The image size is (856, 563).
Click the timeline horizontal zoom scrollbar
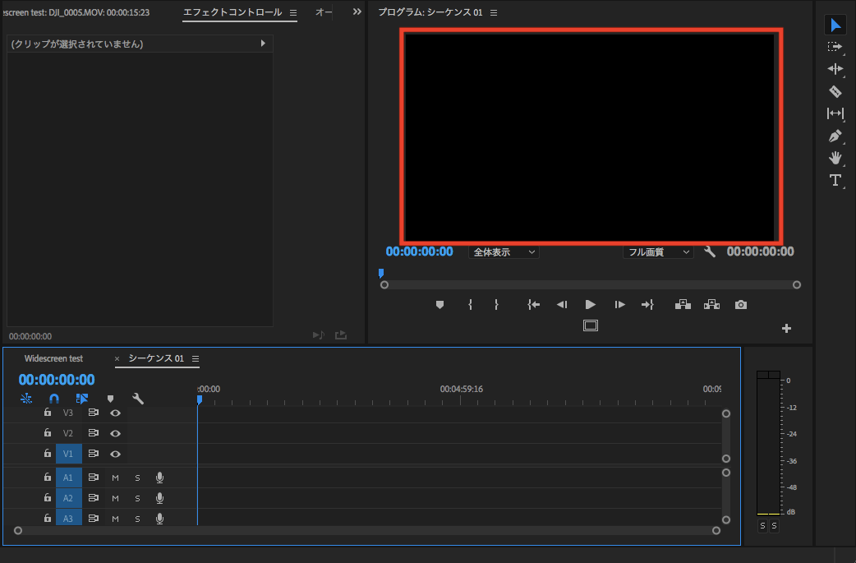[366, 530]
